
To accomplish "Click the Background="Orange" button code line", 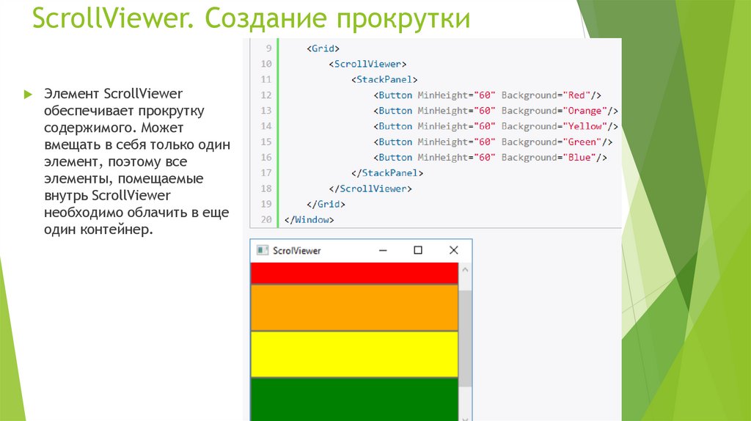I will pyautogui.click(x=496, y=111).
